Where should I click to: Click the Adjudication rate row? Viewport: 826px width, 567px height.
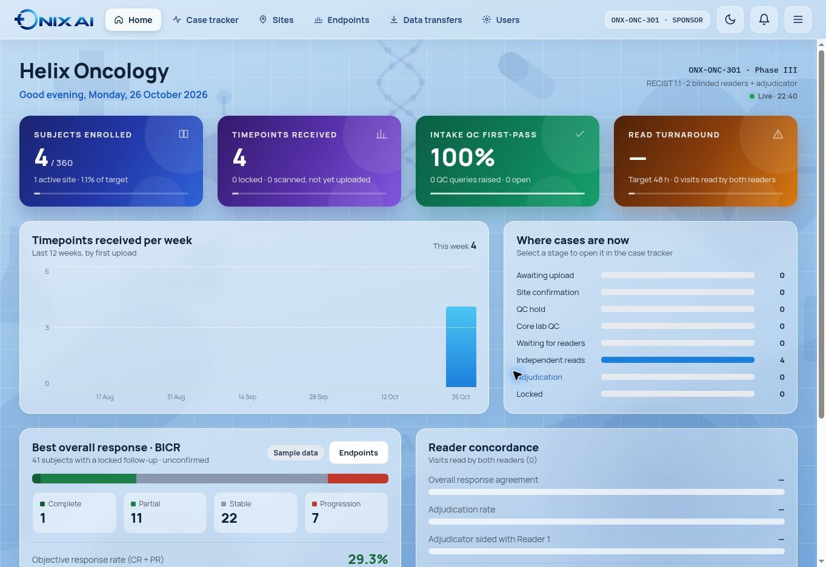click(607, 514)
